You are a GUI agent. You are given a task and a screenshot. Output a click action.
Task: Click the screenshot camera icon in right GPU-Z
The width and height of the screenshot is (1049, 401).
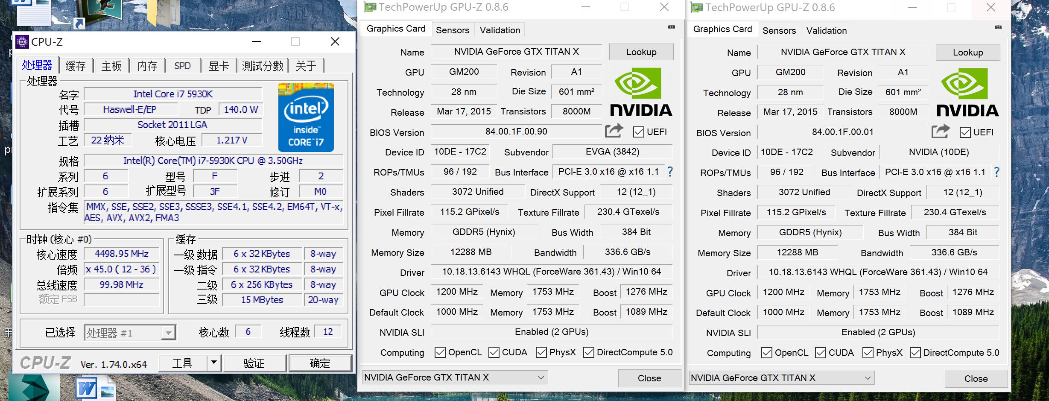pos(998,27)
